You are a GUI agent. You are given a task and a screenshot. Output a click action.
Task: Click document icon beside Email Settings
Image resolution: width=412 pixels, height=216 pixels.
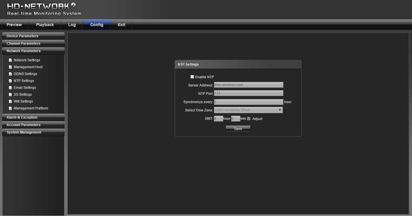point(10,88)
